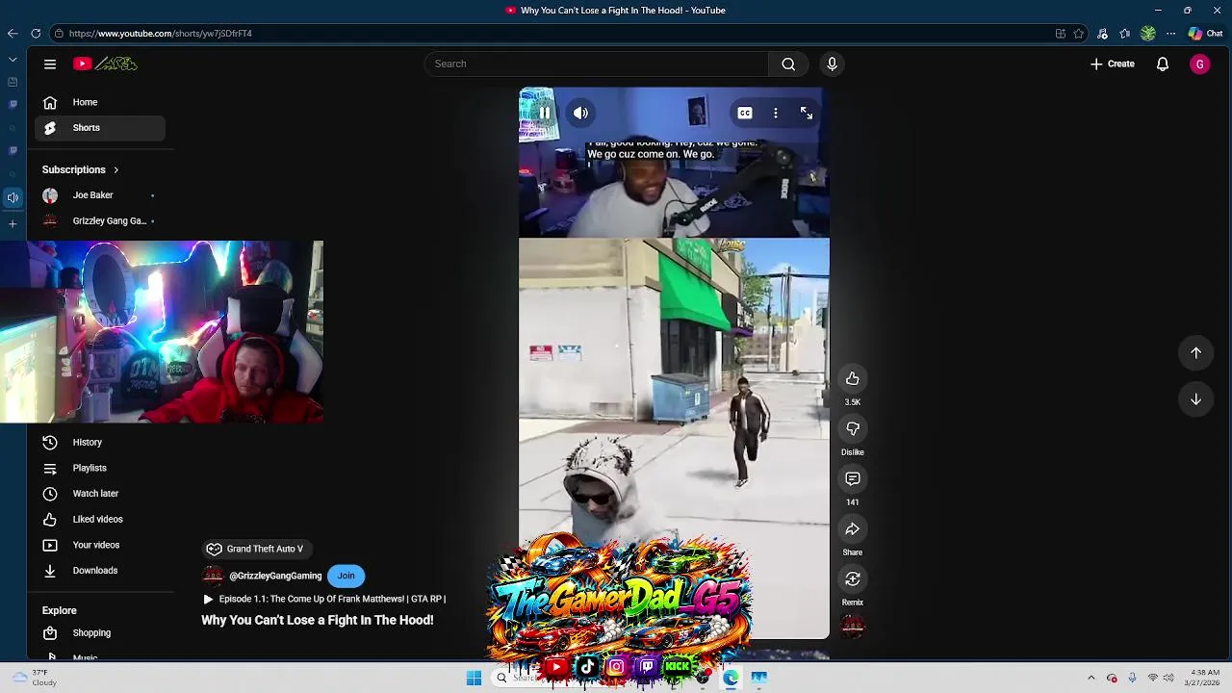1232x693 pixels.
Task: Collapse the browser vertical tabs chevron
Action: [x=13, y=60]
